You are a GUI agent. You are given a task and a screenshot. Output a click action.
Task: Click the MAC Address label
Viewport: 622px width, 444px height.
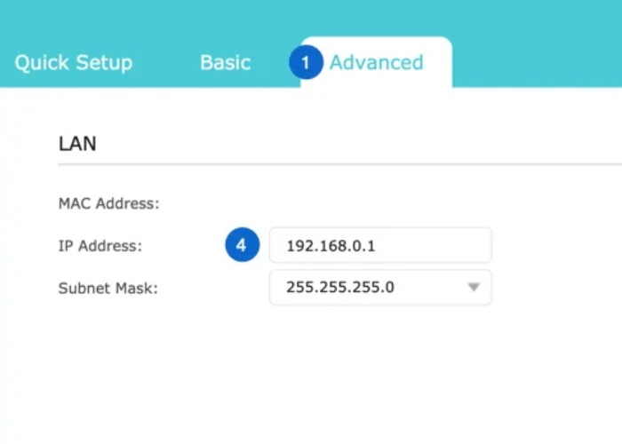coord(108,204)
